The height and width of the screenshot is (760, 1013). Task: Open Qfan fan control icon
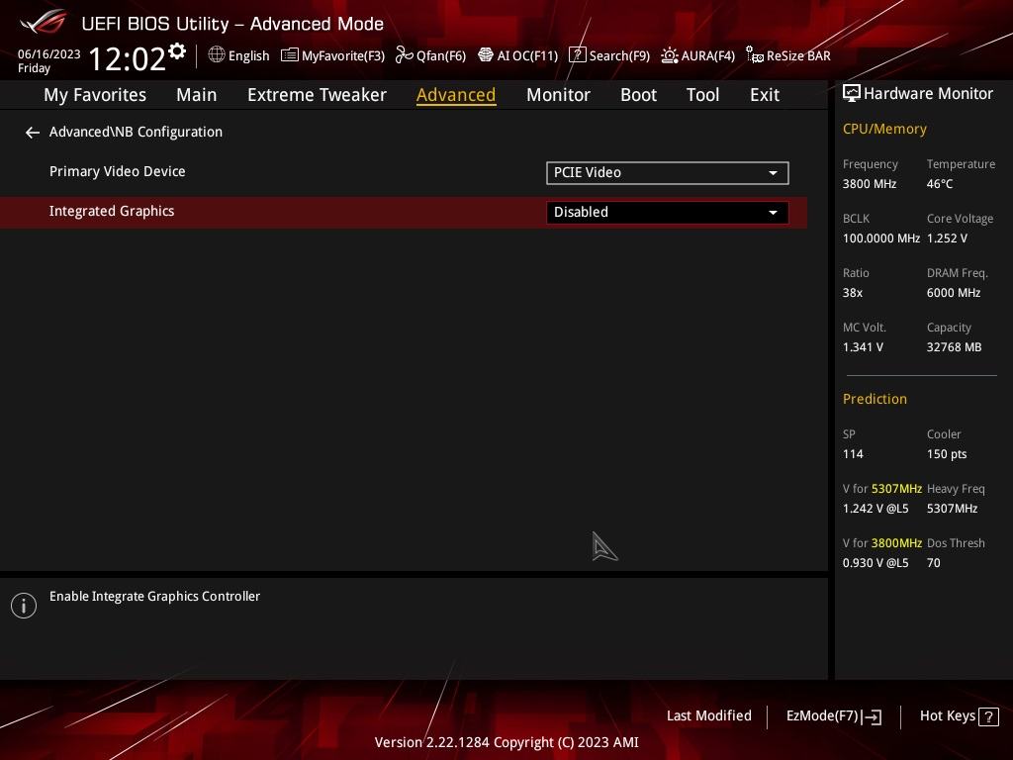pyautogui.click(x=405, y=55)
